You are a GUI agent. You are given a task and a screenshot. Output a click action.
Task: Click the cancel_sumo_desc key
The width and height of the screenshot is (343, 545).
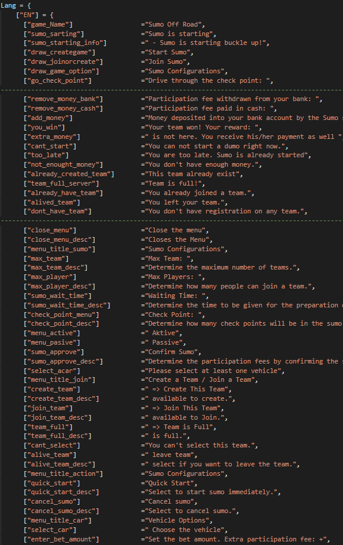click(62, 511)
